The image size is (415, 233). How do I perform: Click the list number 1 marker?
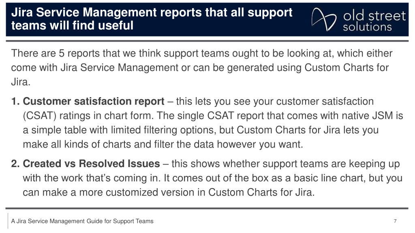[15, 102]
